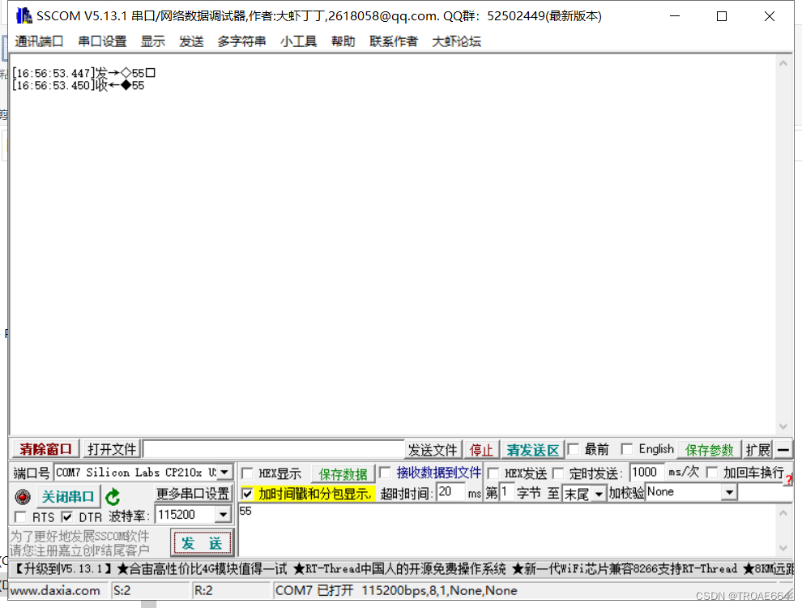Enable the 定时发送 checkbox
Viewport: 802px width, 608px height.
point(558,473)
